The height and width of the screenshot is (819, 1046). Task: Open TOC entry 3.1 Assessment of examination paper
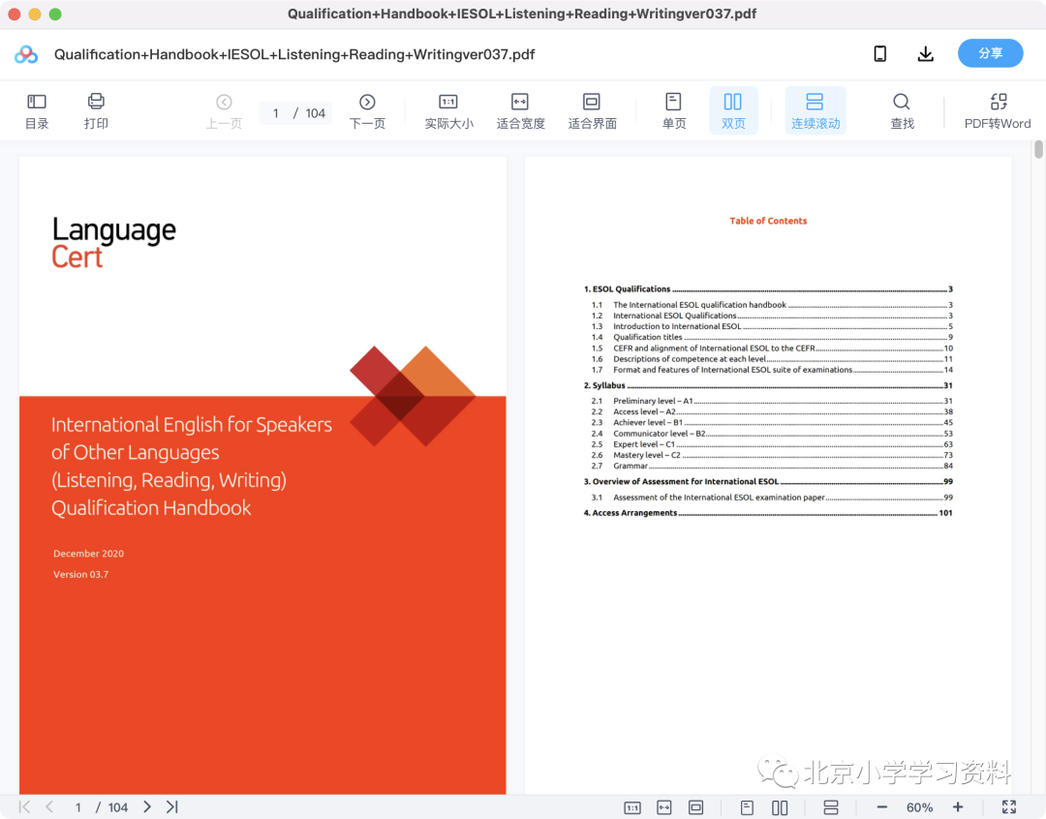click(772, 498)
